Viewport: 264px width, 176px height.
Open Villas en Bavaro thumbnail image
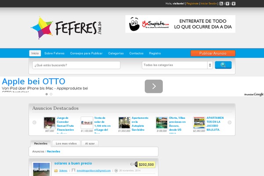point(161,123)
